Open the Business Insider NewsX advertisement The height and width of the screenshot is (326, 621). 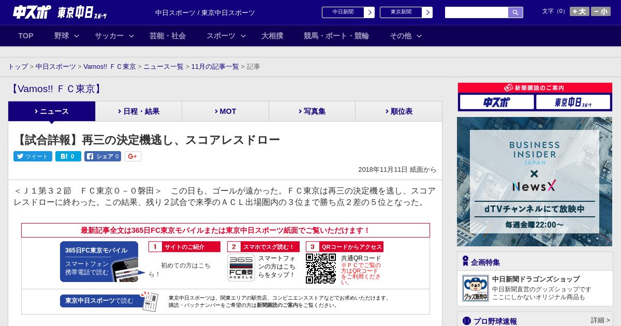point(535,182)
